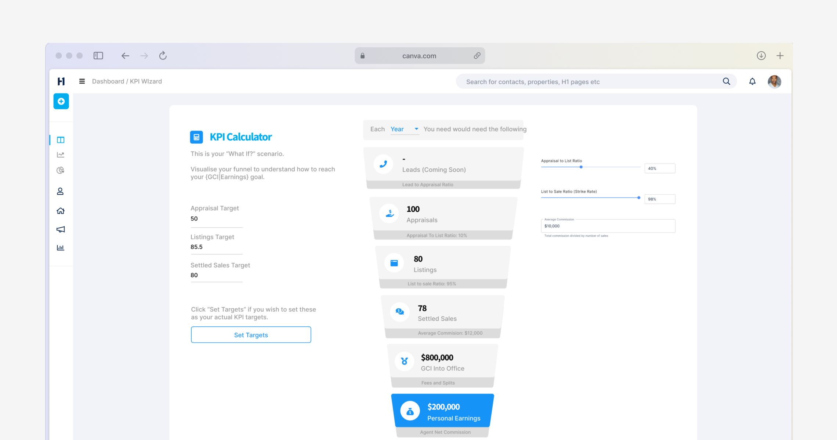
Task: Go back in the browser
Action: (x=125, y=56)
